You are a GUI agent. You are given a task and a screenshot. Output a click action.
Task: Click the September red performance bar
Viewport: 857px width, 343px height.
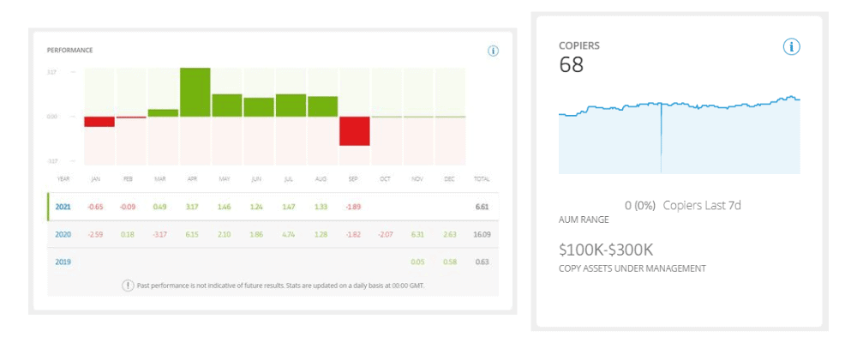click(354, 130)
